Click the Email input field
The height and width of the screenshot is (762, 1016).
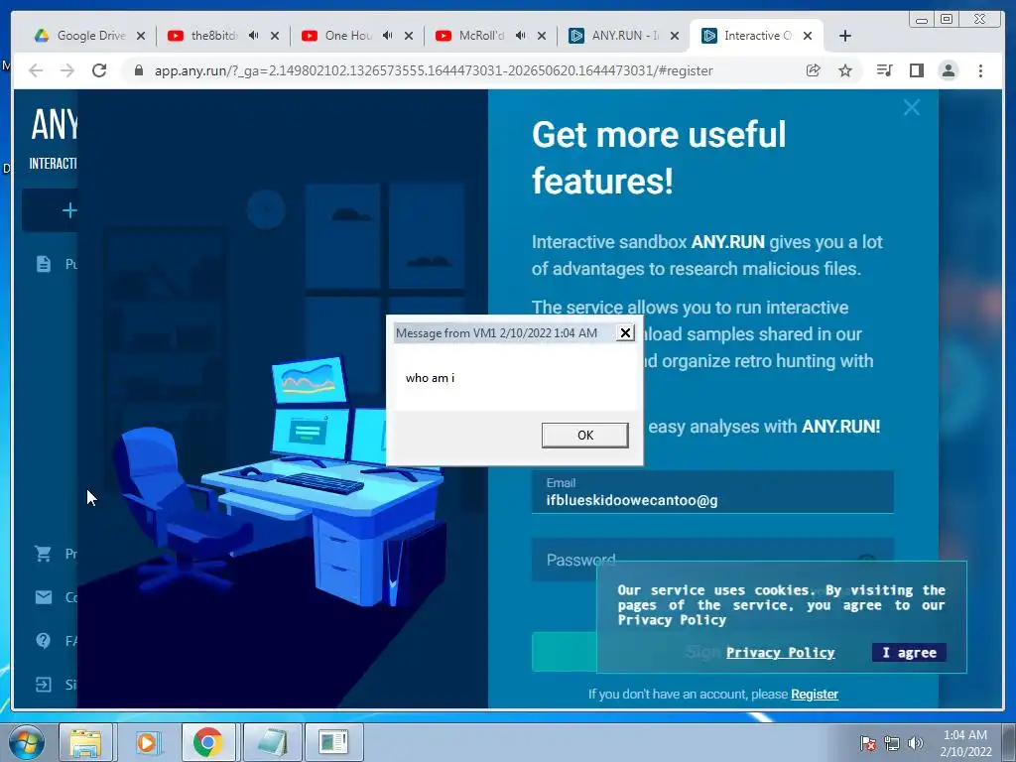(712, 492)
